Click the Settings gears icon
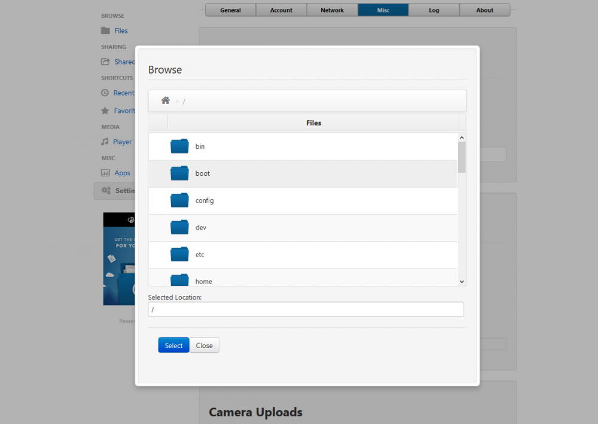Image resolution: width=598 pixels, height=424 pixels. coord(106,190)
